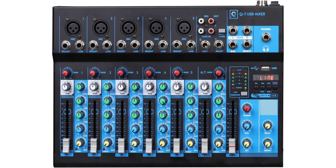
Task: Click the red LINE LED display
Action: tap(266, 77)
